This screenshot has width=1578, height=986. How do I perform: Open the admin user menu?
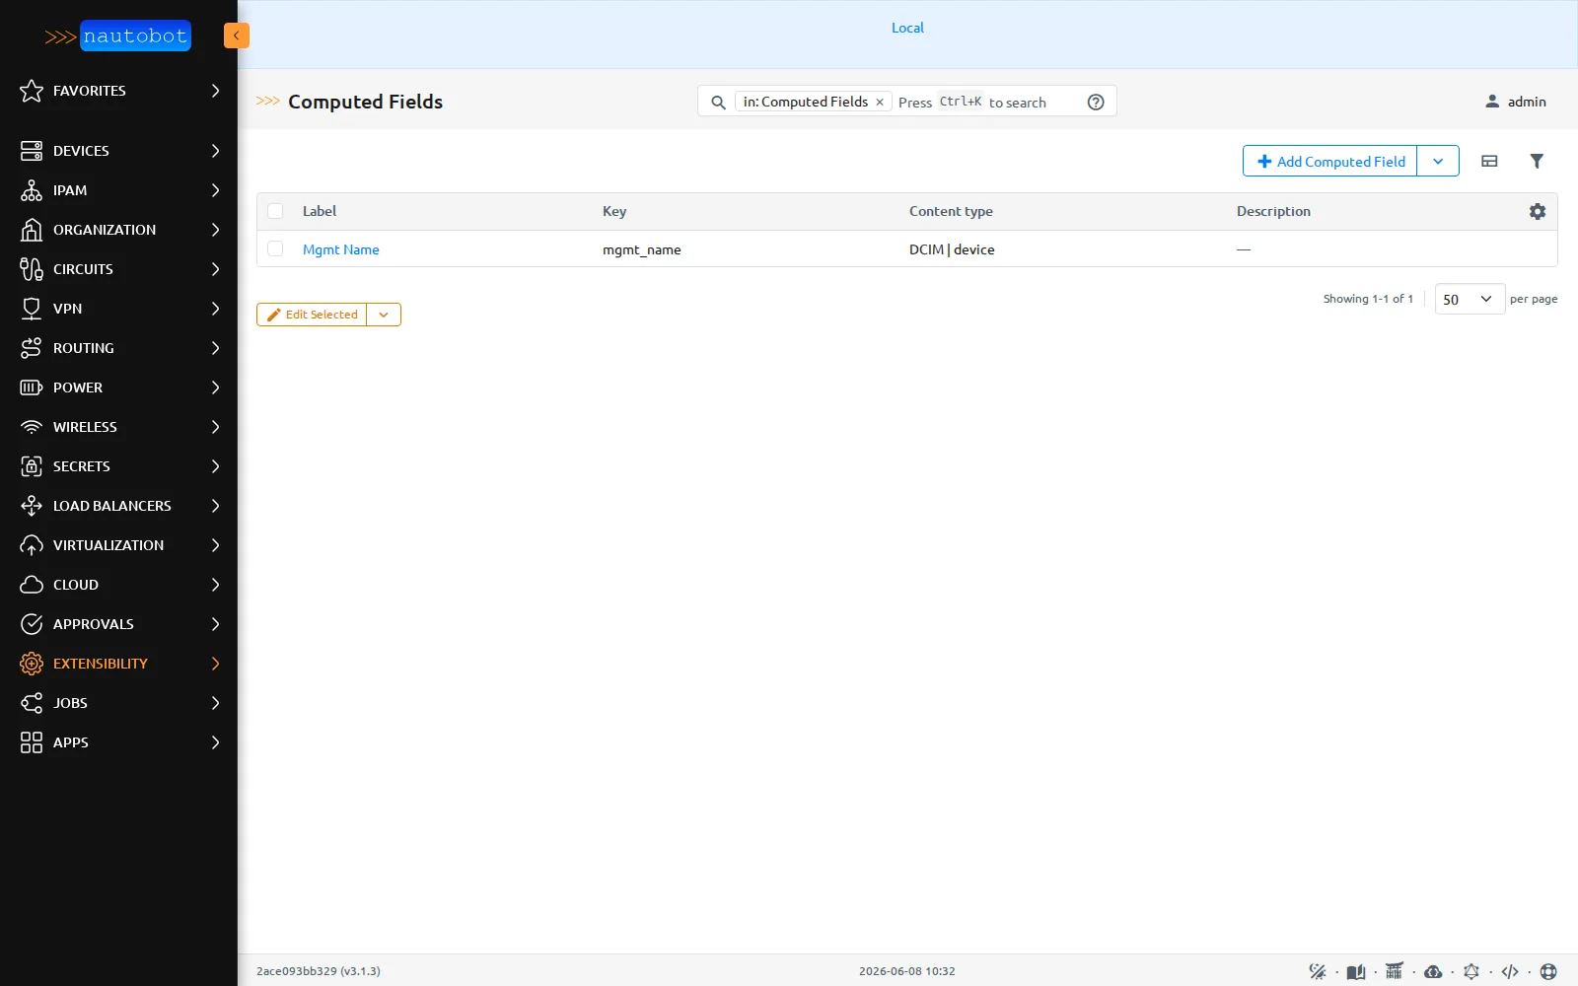[1516, 102]
